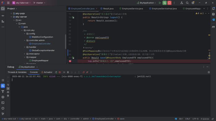The height and width of the screenshot is (121, 216).
Task: Collapse the mapper package
Action: [x=25, y=57]
